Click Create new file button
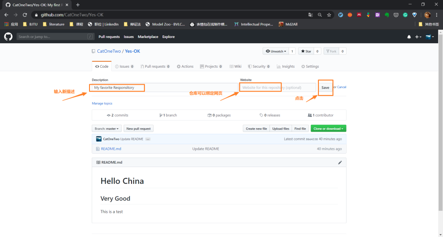This screenshot has height=237, width=443. pos(256,129)
